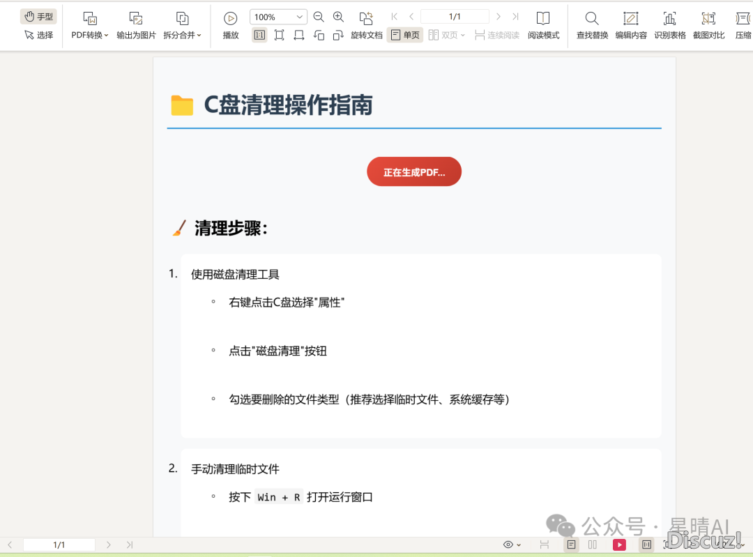Select single page icon in status bar
The height and width of the screenshot is (557, 753).
click(572, 544)
